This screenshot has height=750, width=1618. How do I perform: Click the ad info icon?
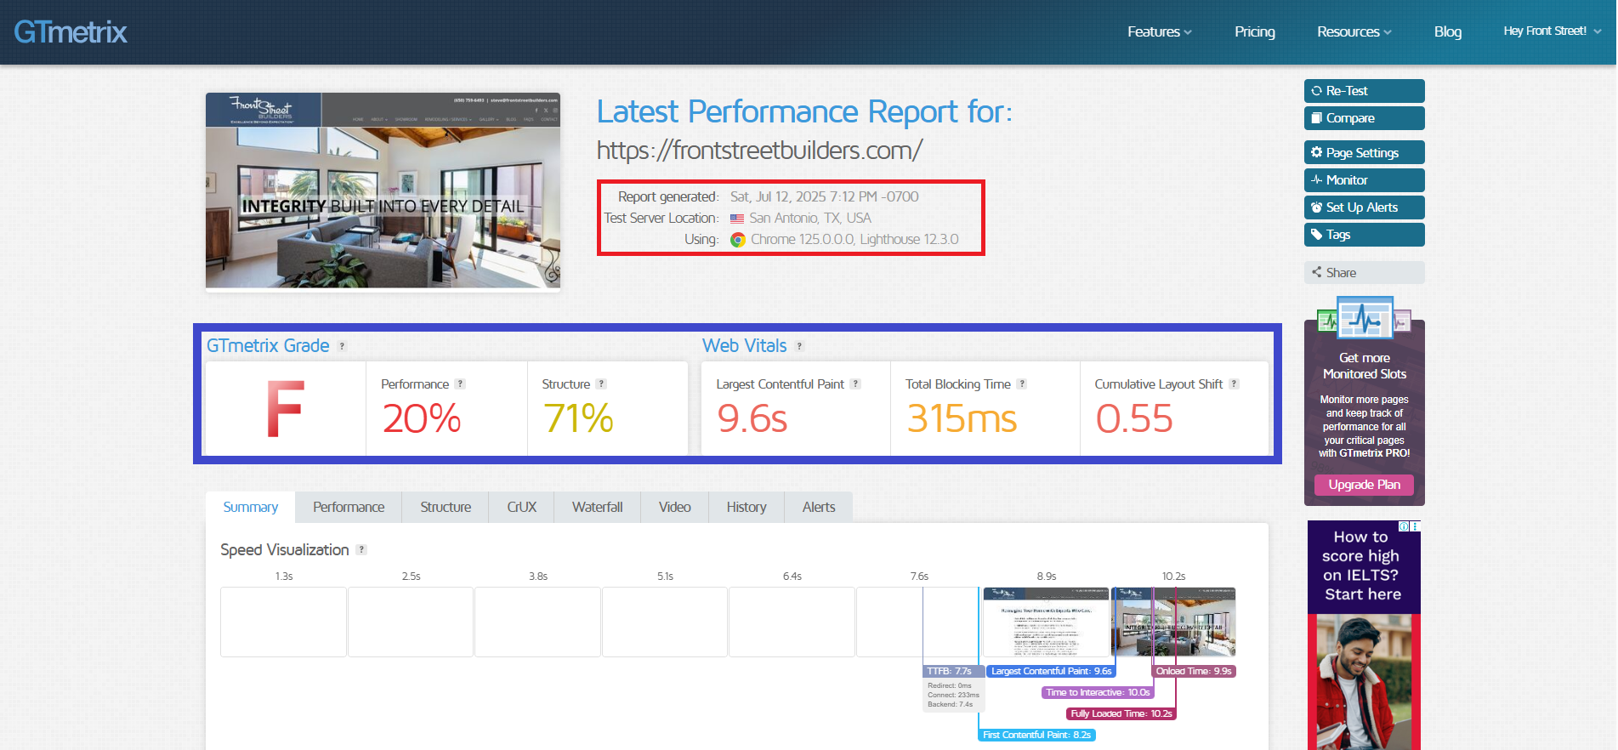1405,526
